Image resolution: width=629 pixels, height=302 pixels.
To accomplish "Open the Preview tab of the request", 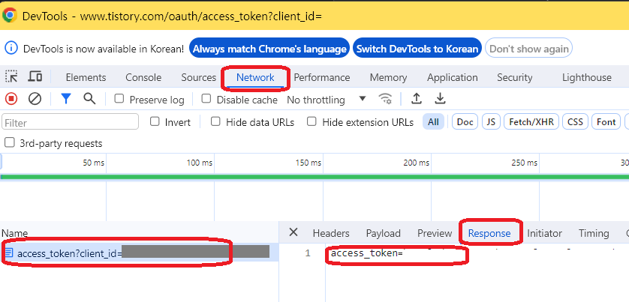I will point(435,233).
